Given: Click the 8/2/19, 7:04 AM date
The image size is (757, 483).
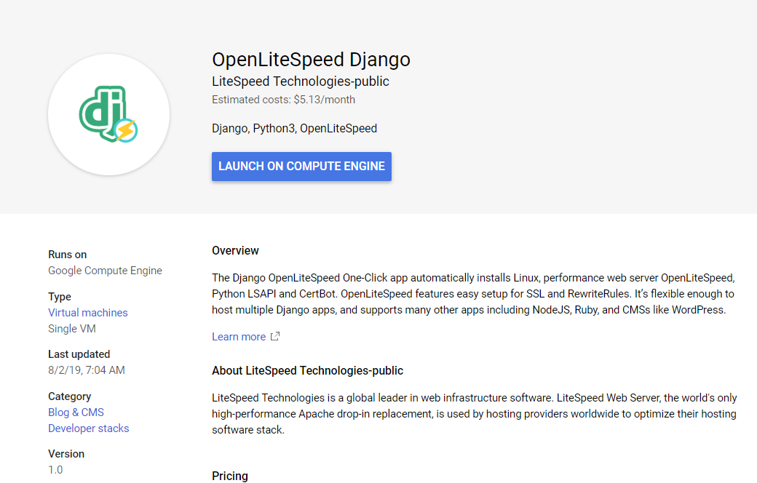Looking at the screenshot, I should pos(87,370).
